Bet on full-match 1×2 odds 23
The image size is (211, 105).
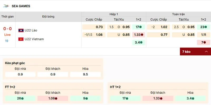point(203,27)
